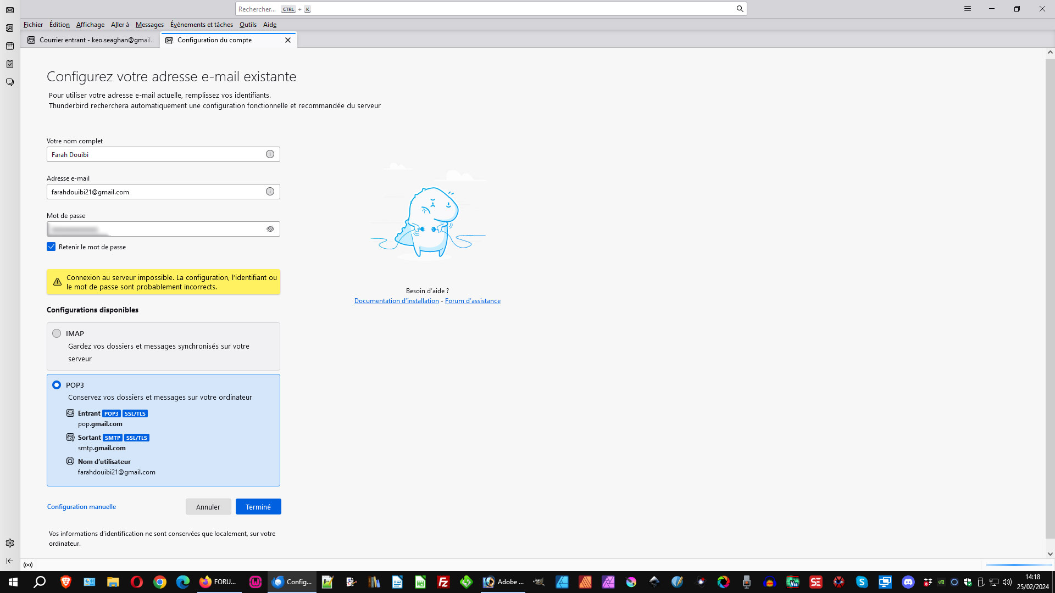Viewport: 1055px width, 593px height.
Task: Open the Édition menu
Action: point(59,25)
